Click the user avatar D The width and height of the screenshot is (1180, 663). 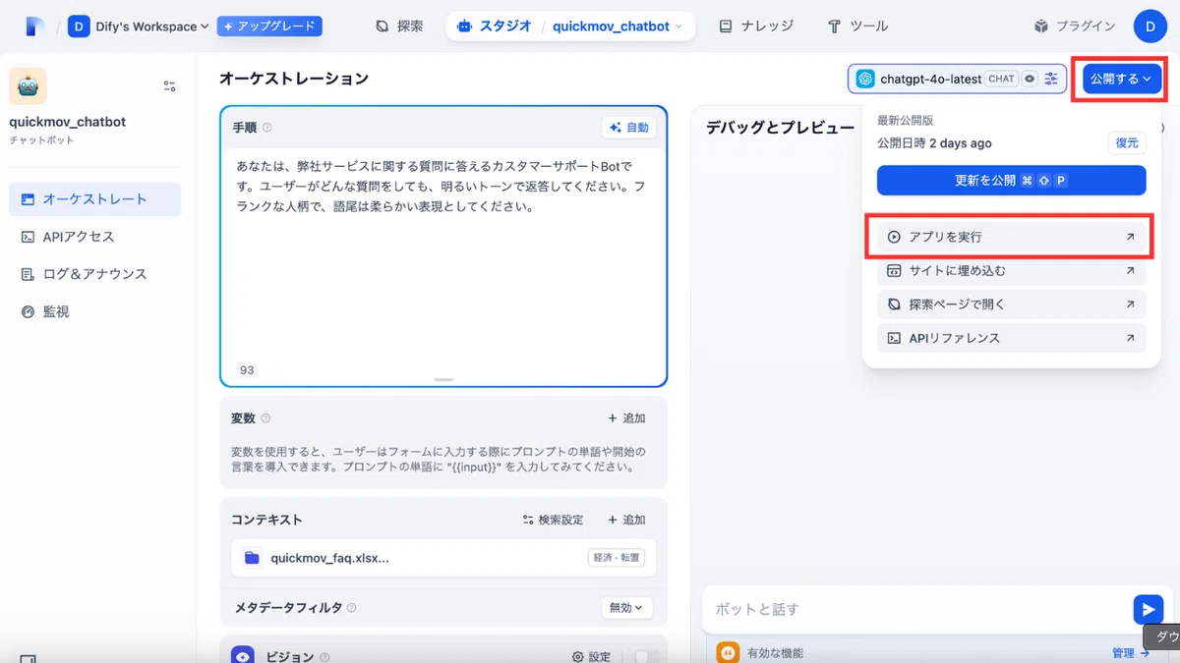pyautogui.click(x=1150, y=27)
